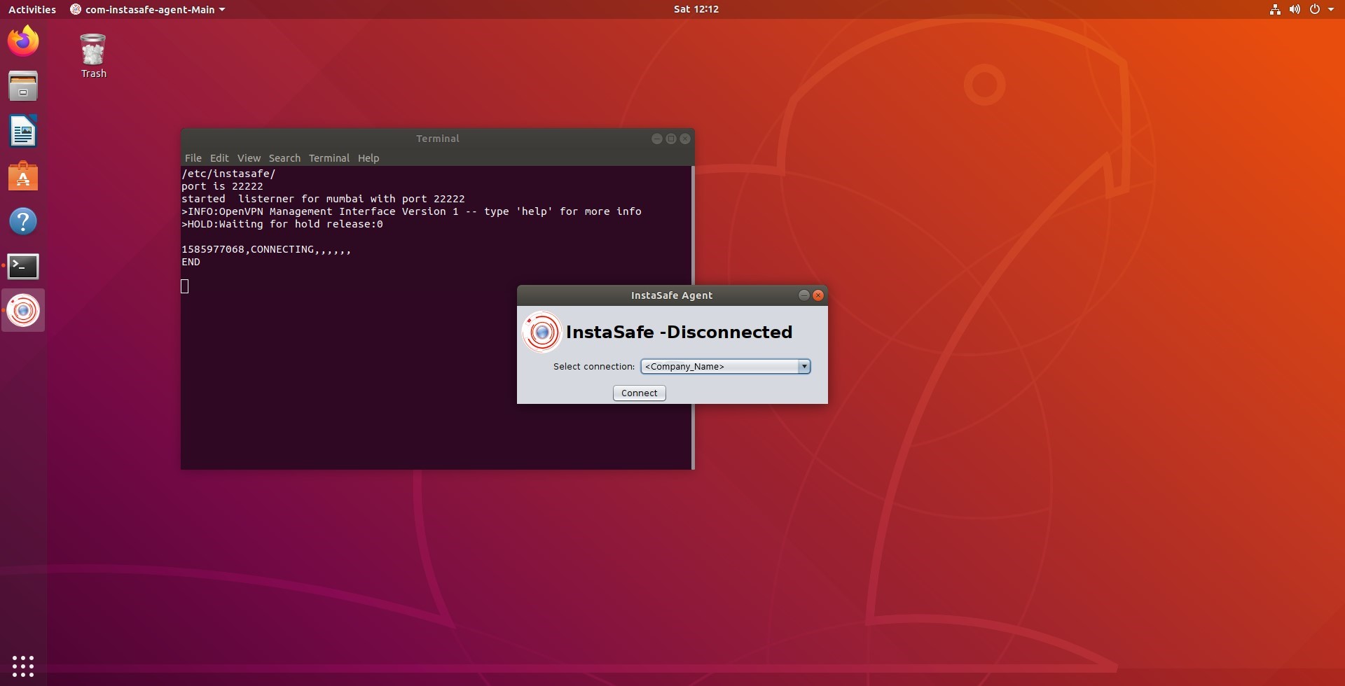The image size is (1345, 686).
Task: Open the Terminal Help menu
Action: pyautogui.click(x=368, y=158)
